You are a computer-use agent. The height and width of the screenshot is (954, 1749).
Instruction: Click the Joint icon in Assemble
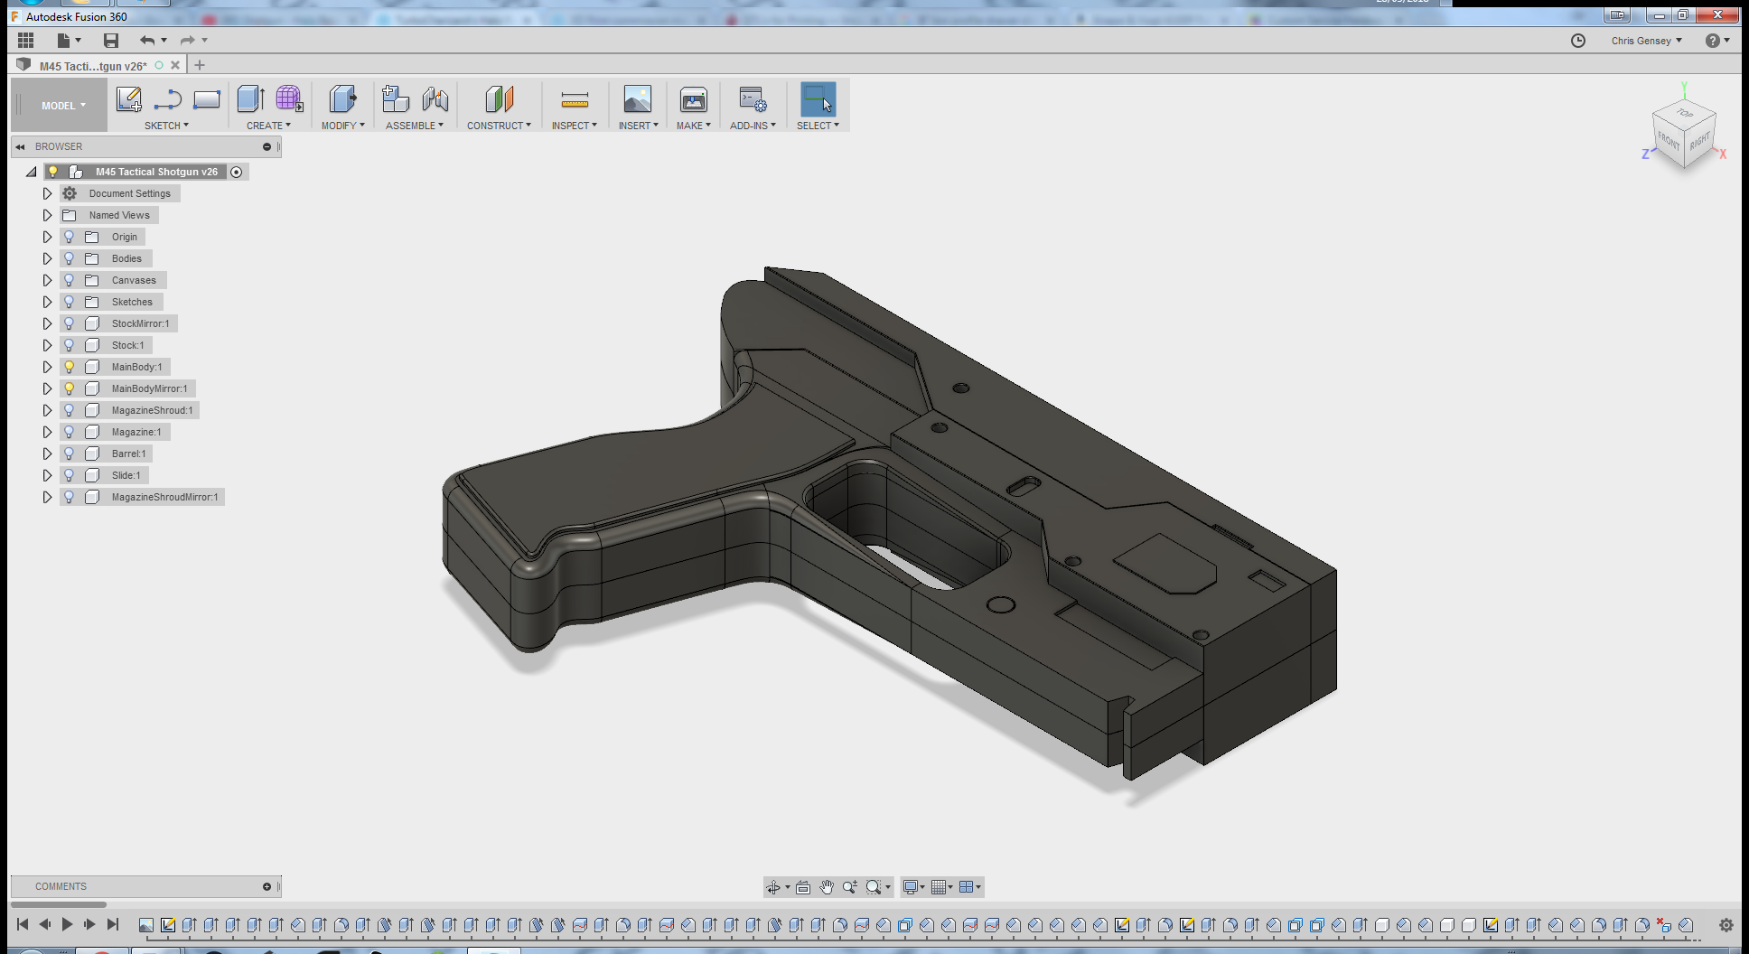point(435,99)
